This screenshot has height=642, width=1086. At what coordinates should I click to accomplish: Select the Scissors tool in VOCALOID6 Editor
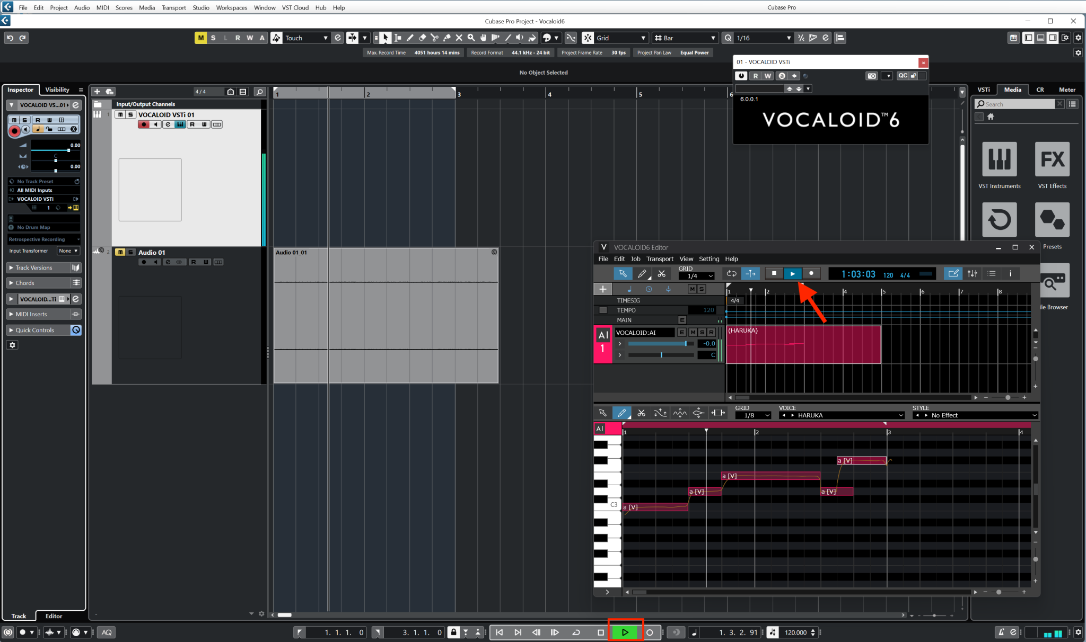662,273
